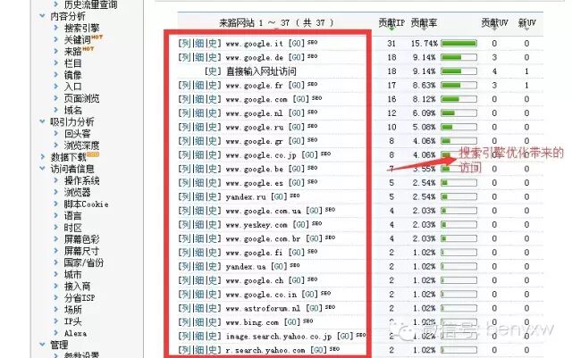Click the www.google.com.br referrer text
The image size is (572, 358).
pos(263,238)
